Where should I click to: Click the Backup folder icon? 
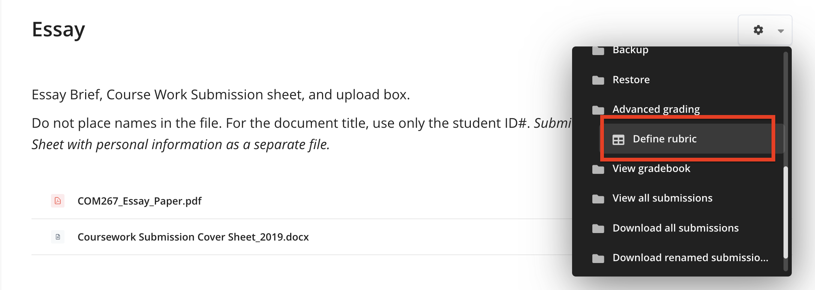click(x=598, y=50)
